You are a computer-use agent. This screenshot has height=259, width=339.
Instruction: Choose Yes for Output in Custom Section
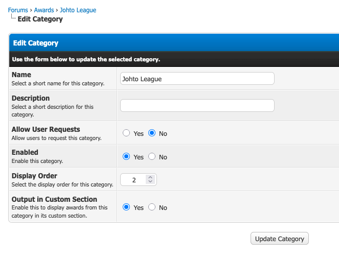click(x=127, y=207)
